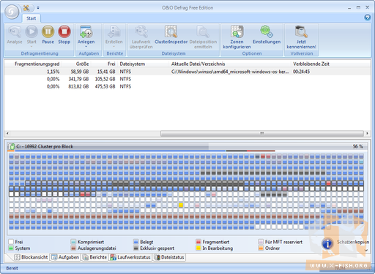Click the 1,15% fragmentation value
375x274 pixels.
pyautogui.click(x=53, y=72)
